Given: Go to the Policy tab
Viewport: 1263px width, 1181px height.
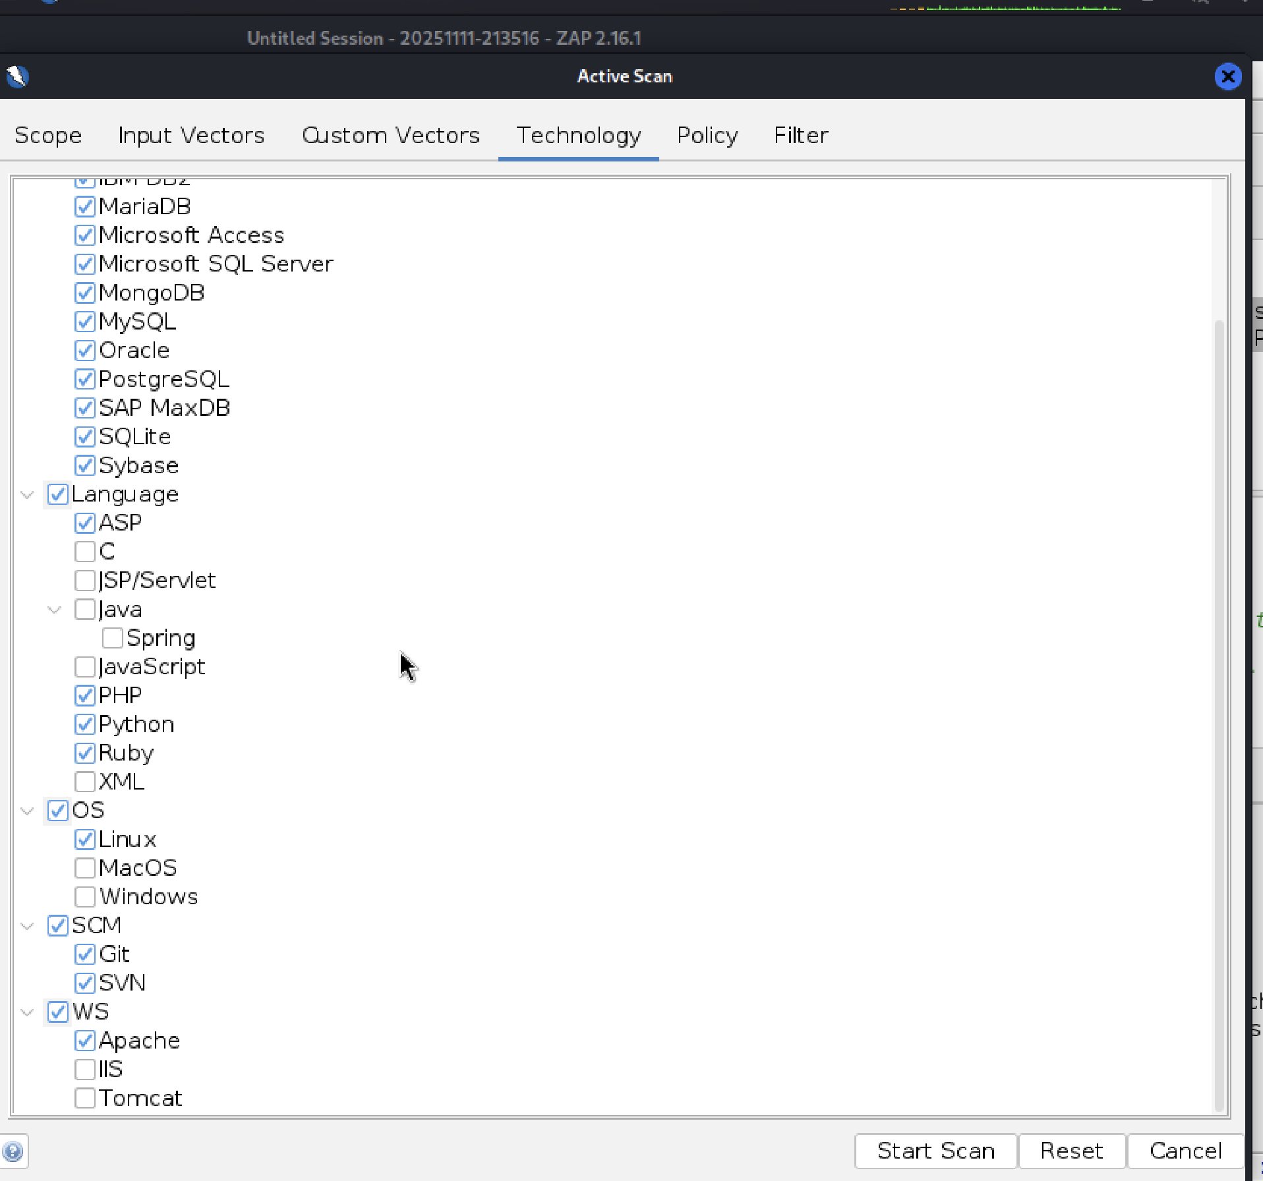Looking at the screenshot, I should click(707, 135).
